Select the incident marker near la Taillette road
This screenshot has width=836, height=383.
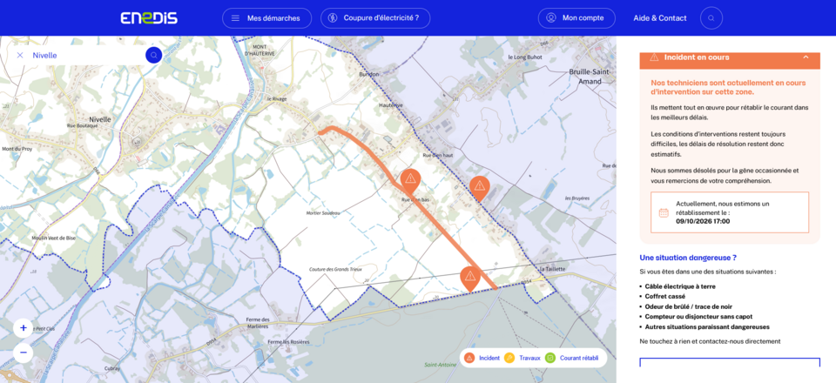coord(469,279)
